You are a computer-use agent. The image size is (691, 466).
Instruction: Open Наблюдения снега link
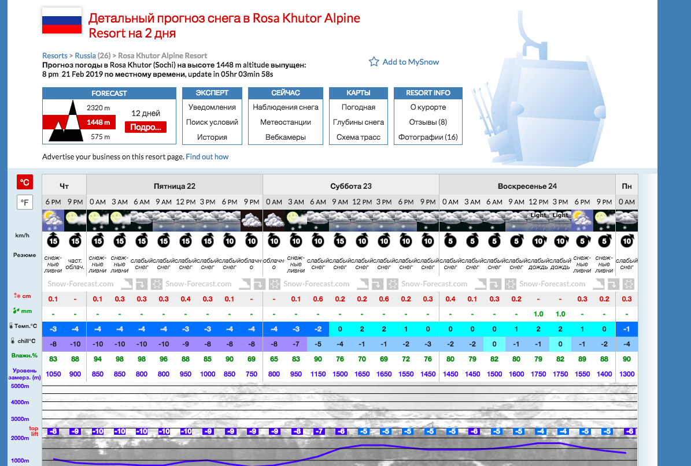(286, 107)
